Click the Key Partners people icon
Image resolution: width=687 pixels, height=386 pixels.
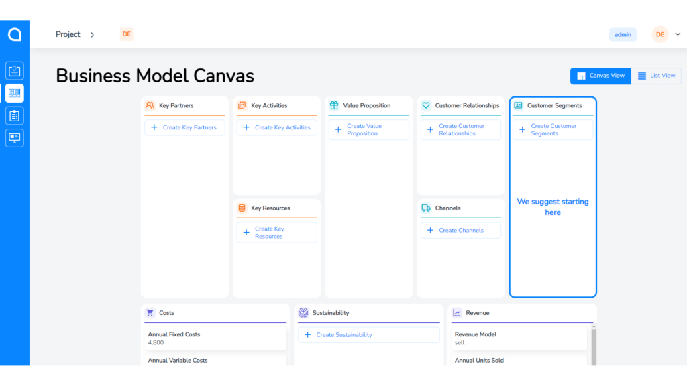[150, 105]
